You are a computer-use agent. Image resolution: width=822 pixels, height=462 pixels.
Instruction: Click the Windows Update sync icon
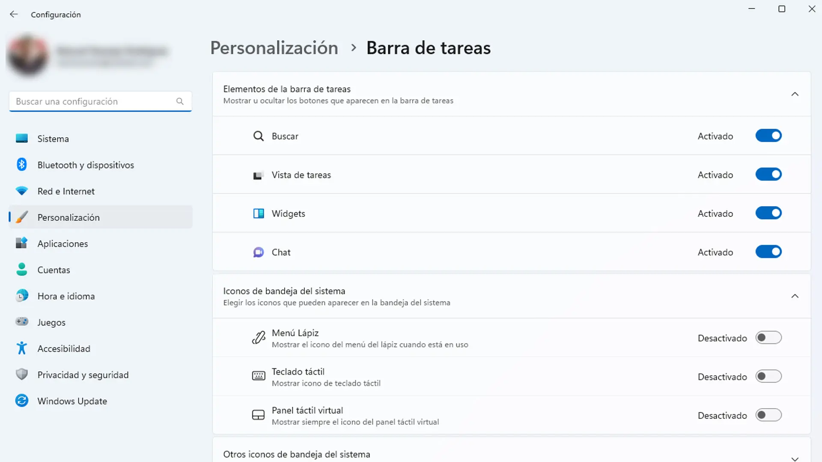22,401
